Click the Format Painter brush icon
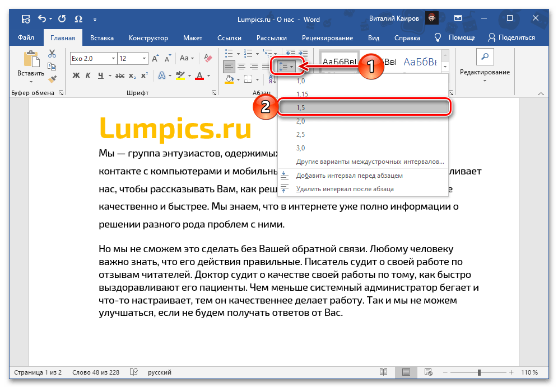 [52, 79]
